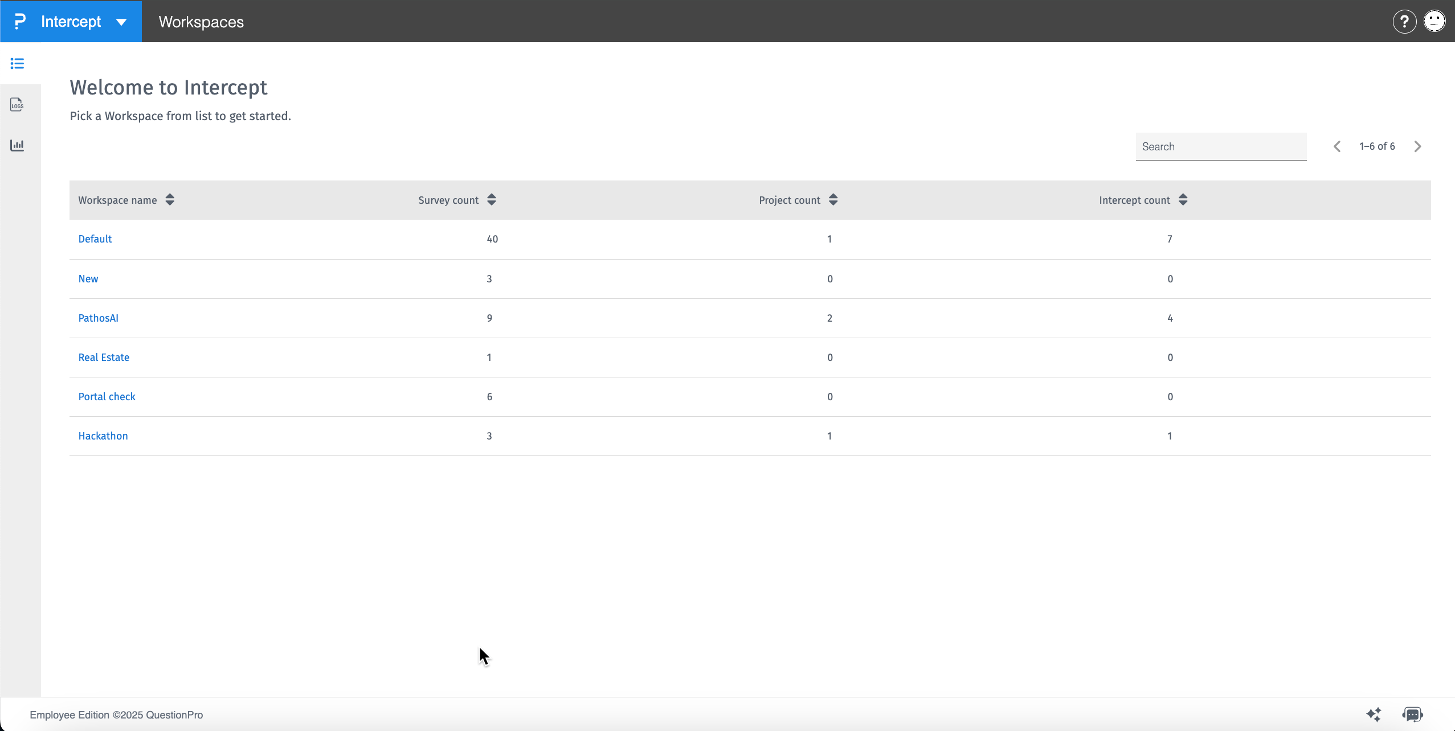Screen dimensions: 1455x731
Task: Open the Default workspace
Action: coord(95,239)
